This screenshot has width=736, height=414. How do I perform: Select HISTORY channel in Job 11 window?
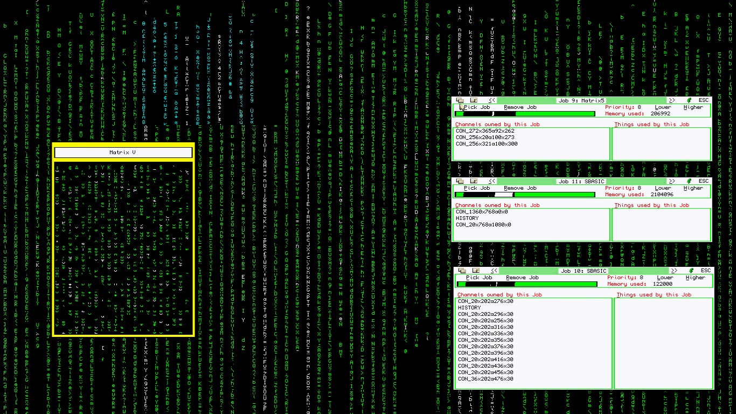click(x=467, y=218)
